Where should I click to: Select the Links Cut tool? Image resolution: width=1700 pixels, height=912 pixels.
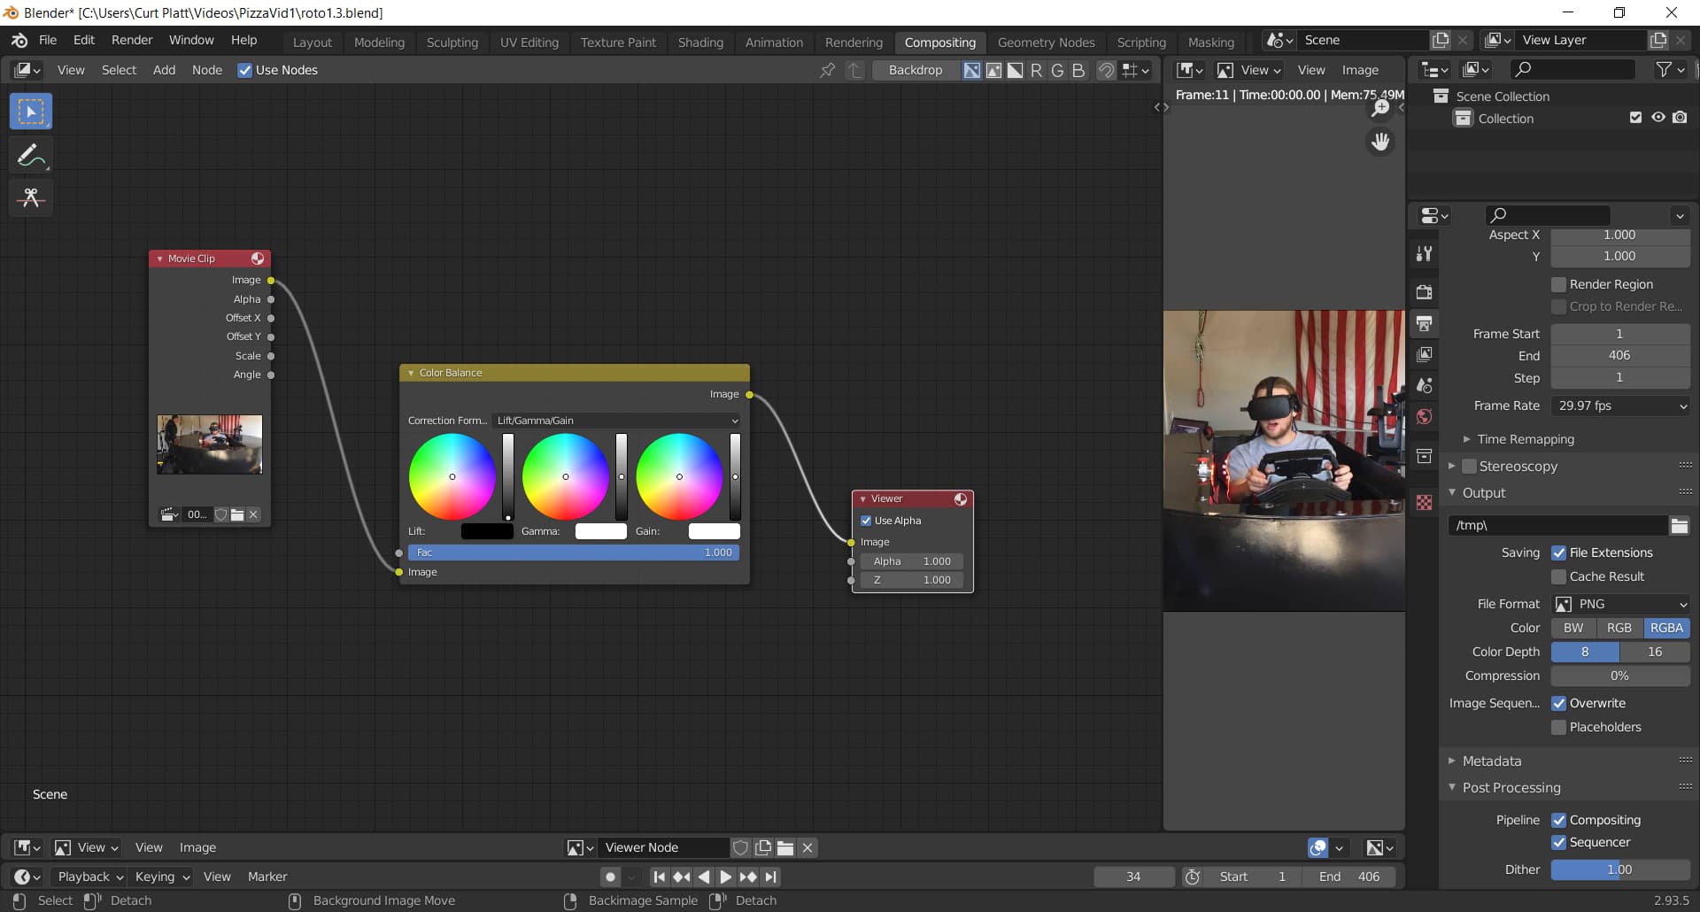pos(31,197)
